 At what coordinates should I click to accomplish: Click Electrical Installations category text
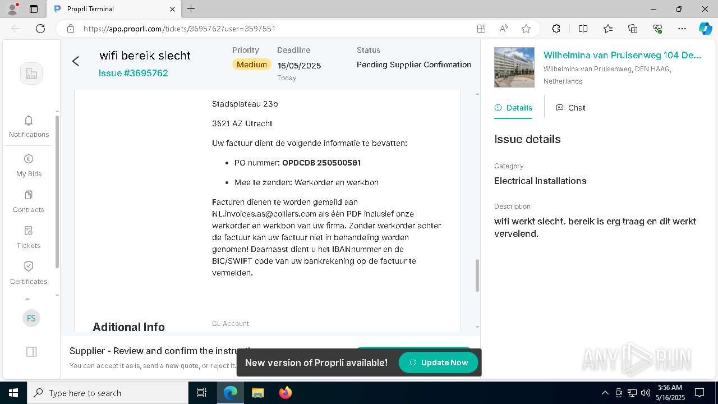click(540, 181)
